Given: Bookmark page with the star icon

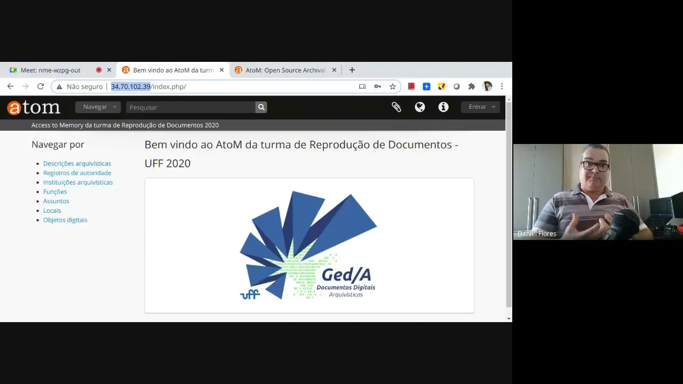Looking at the screenshot, I should click(393, 86).
